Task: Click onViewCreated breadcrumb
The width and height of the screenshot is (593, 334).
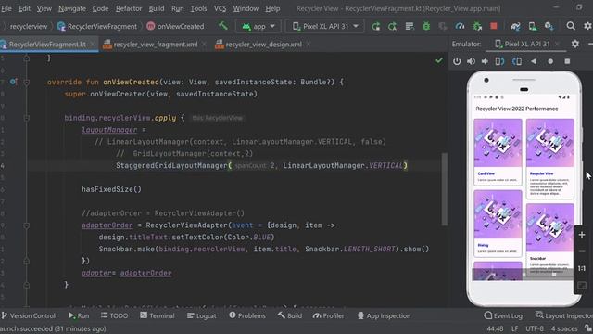Action: (x=175, y=27)
